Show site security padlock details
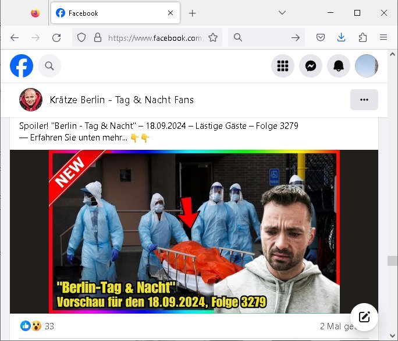 coord(98,38)
